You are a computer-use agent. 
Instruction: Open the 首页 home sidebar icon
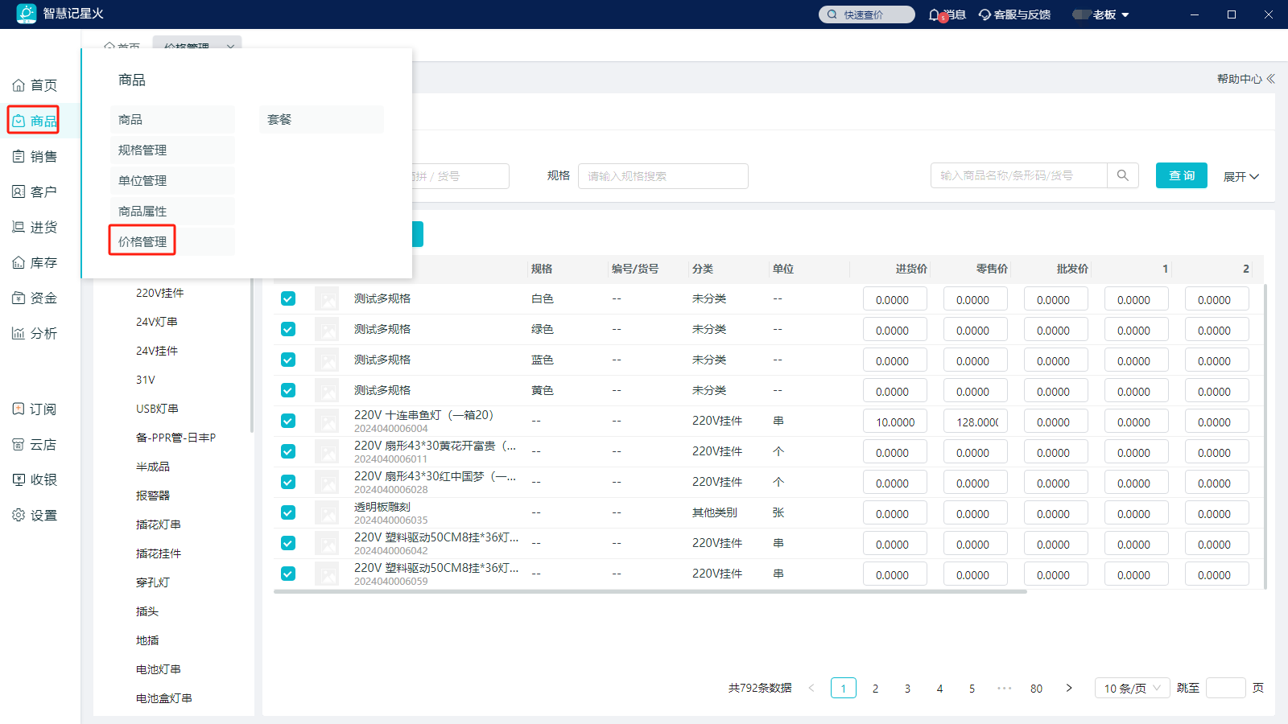[19, 85]
